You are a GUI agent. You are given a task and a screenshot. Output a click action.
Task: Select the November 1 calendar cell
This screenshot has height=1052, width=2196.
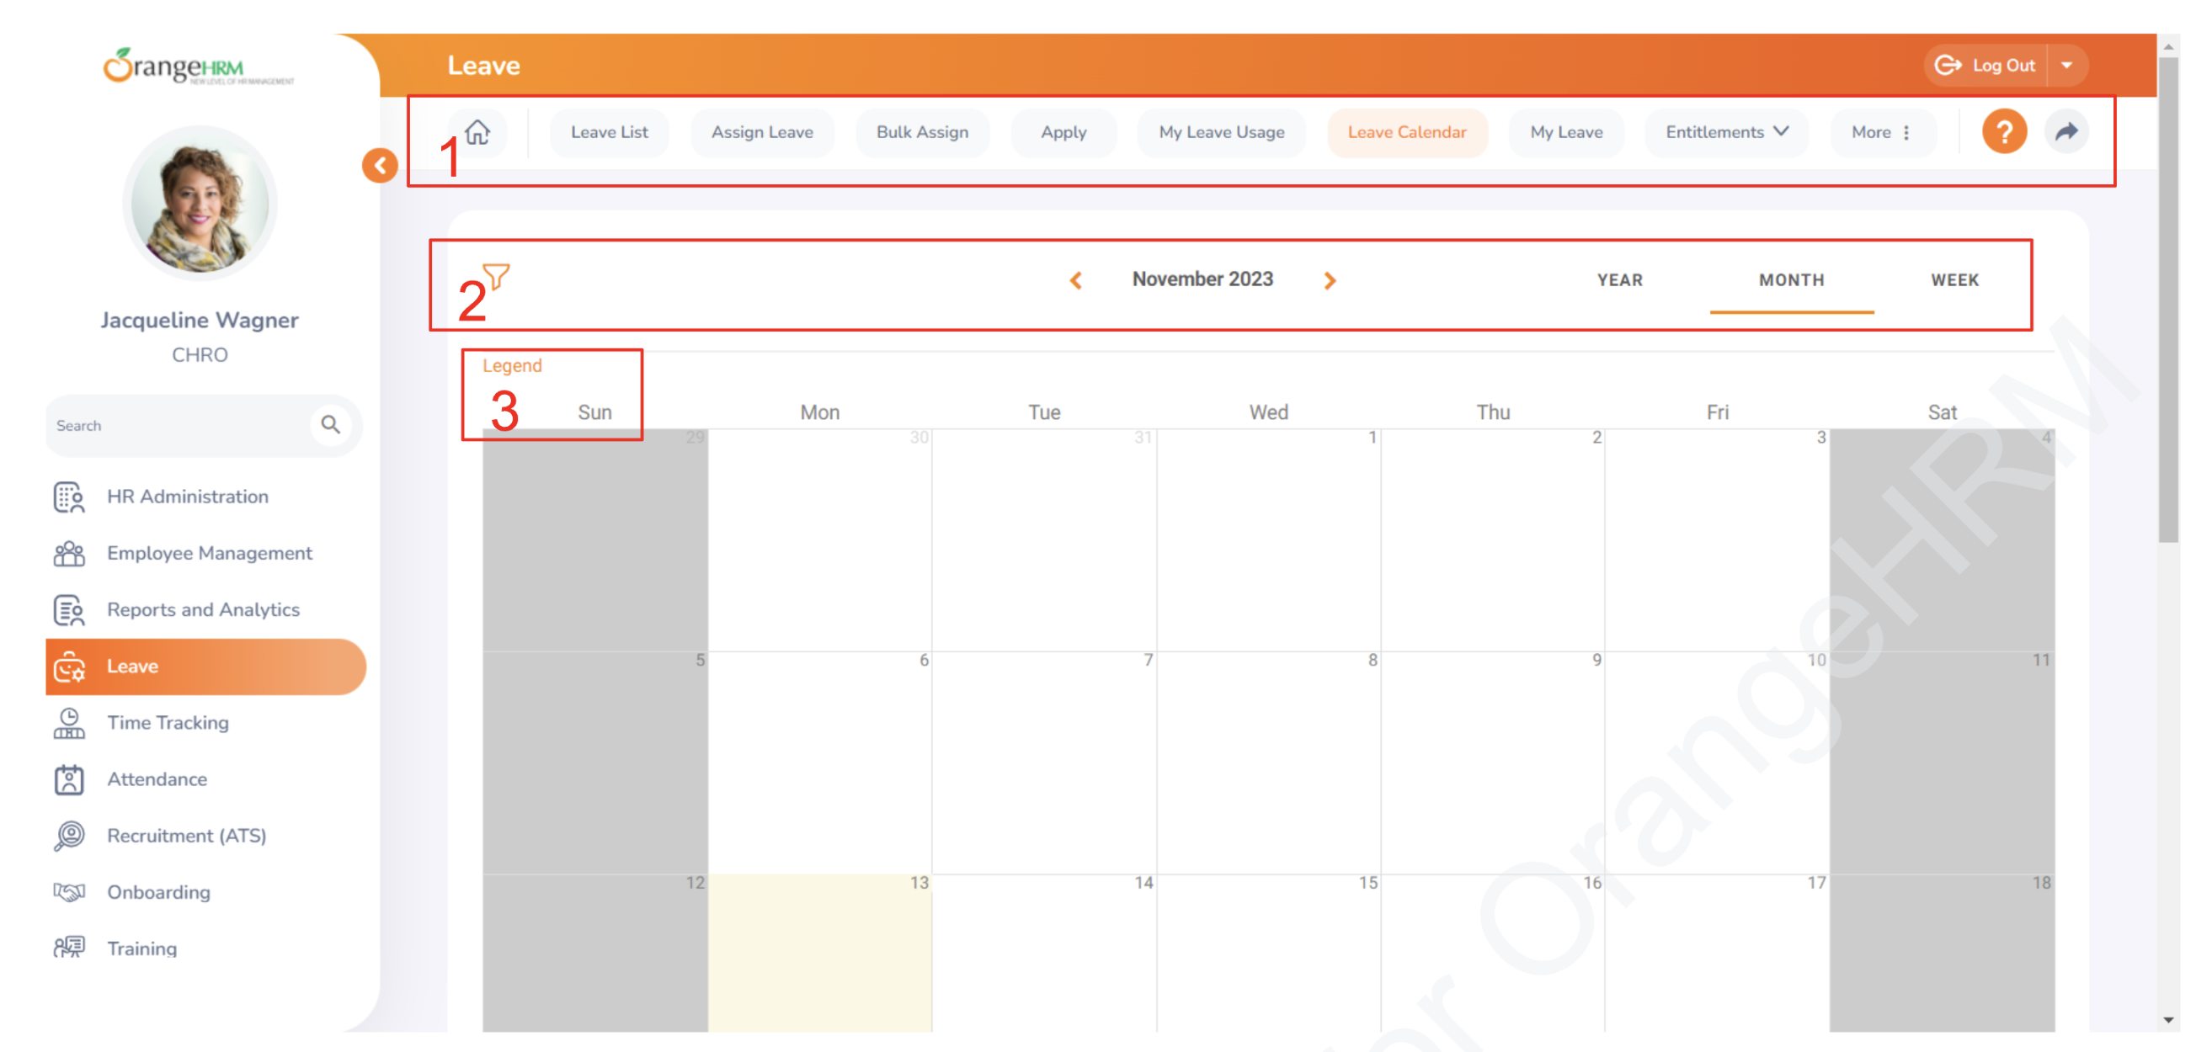(x=1268, y=540)
